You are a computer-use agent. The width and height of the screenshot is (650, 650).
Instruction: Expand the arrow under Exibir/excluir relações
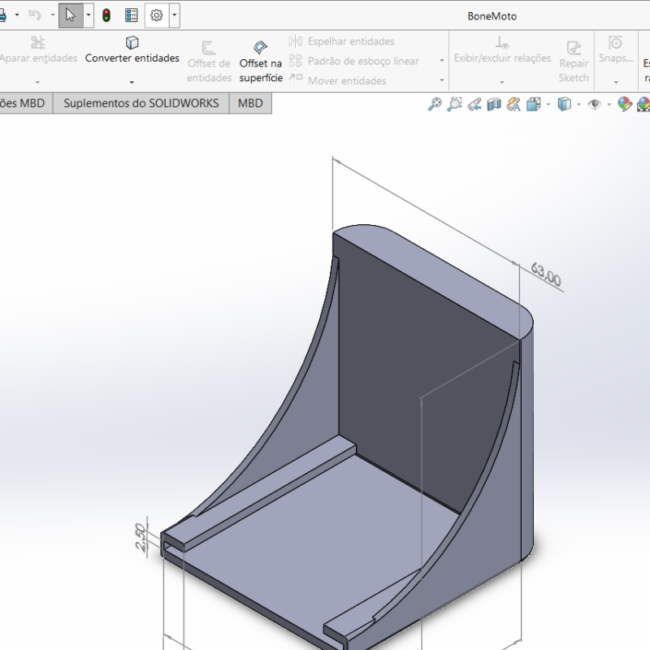tap(502, 82)
